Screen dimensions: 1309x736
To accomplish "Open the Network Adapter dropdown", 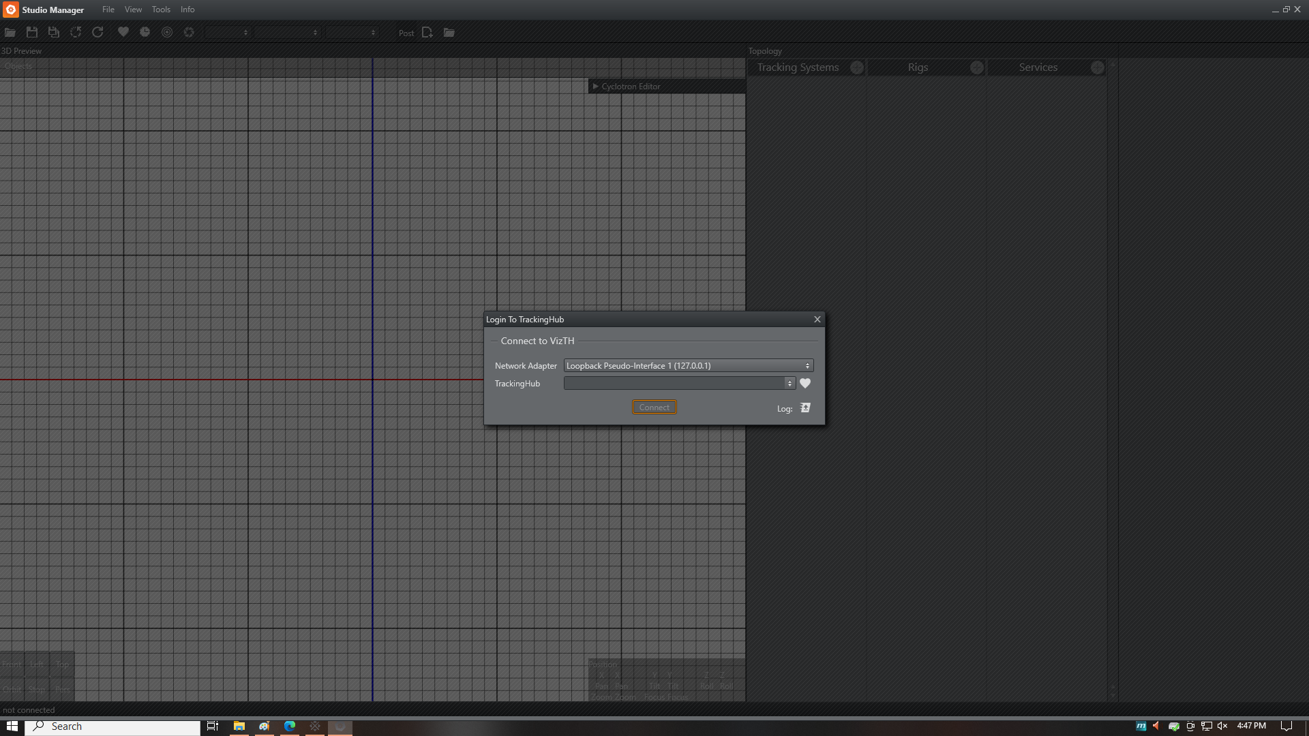I will [688, 366].
